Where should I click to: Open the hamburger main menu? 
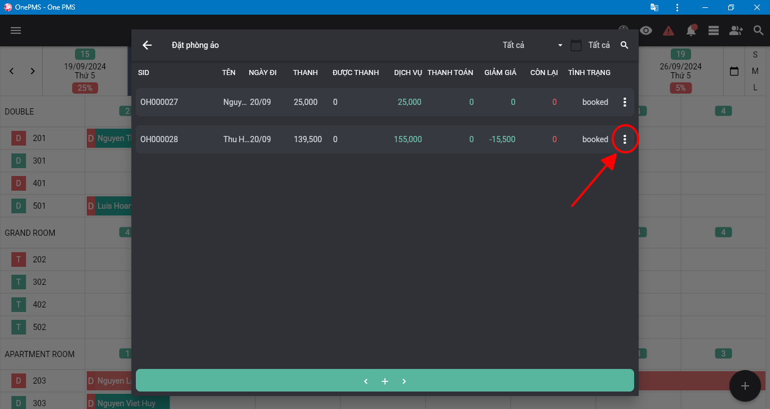[x=16, y=30]
